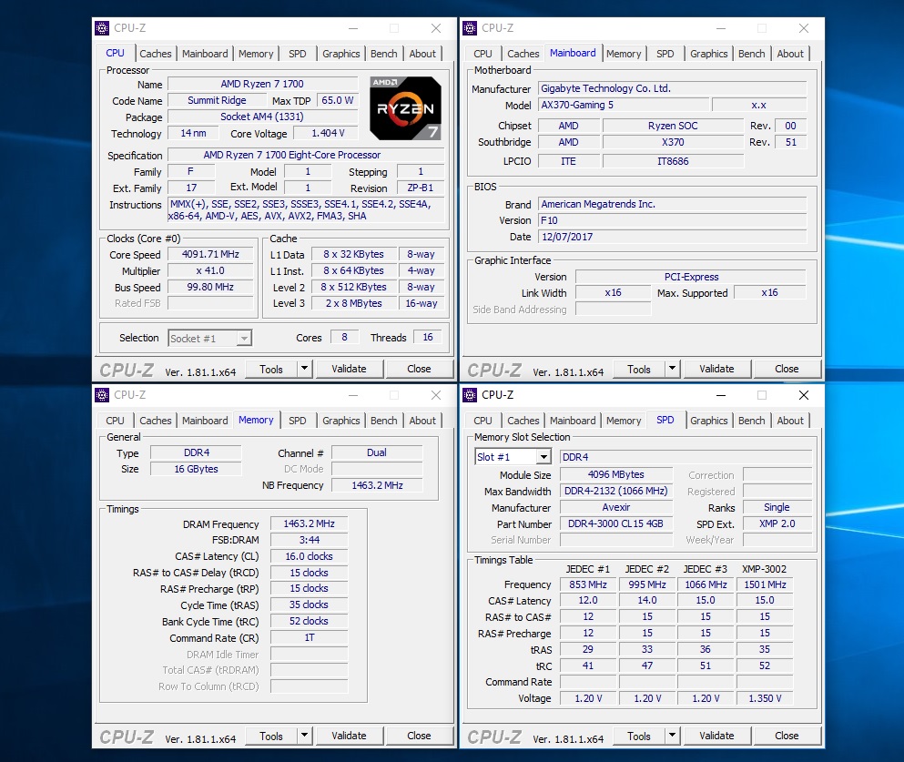904x762 pixels.
Task: Click Tools button in the CPU window
Action: click(271, 369)
